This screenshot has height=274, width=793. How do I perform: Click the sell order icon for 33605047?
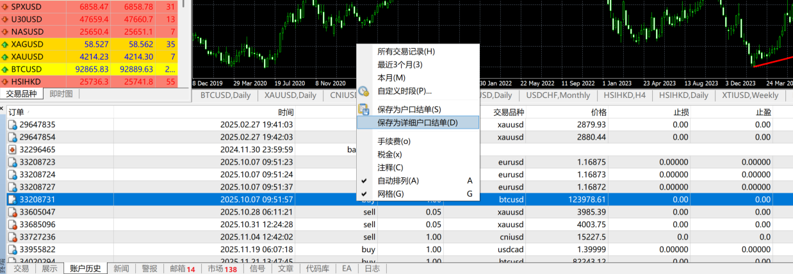(12, 212)
